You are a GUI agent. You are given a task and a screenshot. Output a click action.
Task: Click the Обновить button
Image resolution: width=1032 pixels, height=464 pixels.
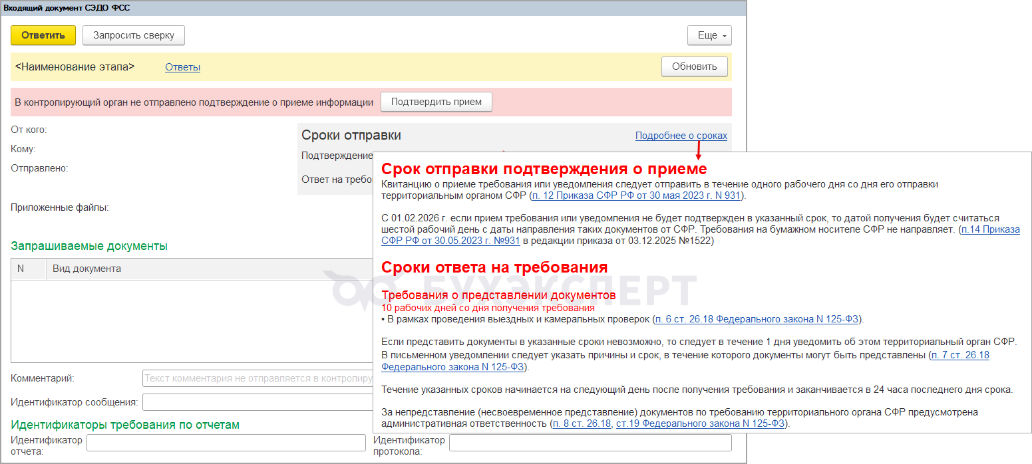pyautogui.click(x=694, y=66)
